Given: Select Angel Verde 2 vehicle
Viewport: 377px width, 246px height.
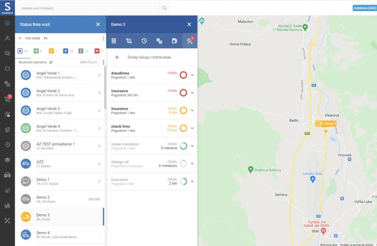Looking at the screenshot, I should tap(60, 93).
